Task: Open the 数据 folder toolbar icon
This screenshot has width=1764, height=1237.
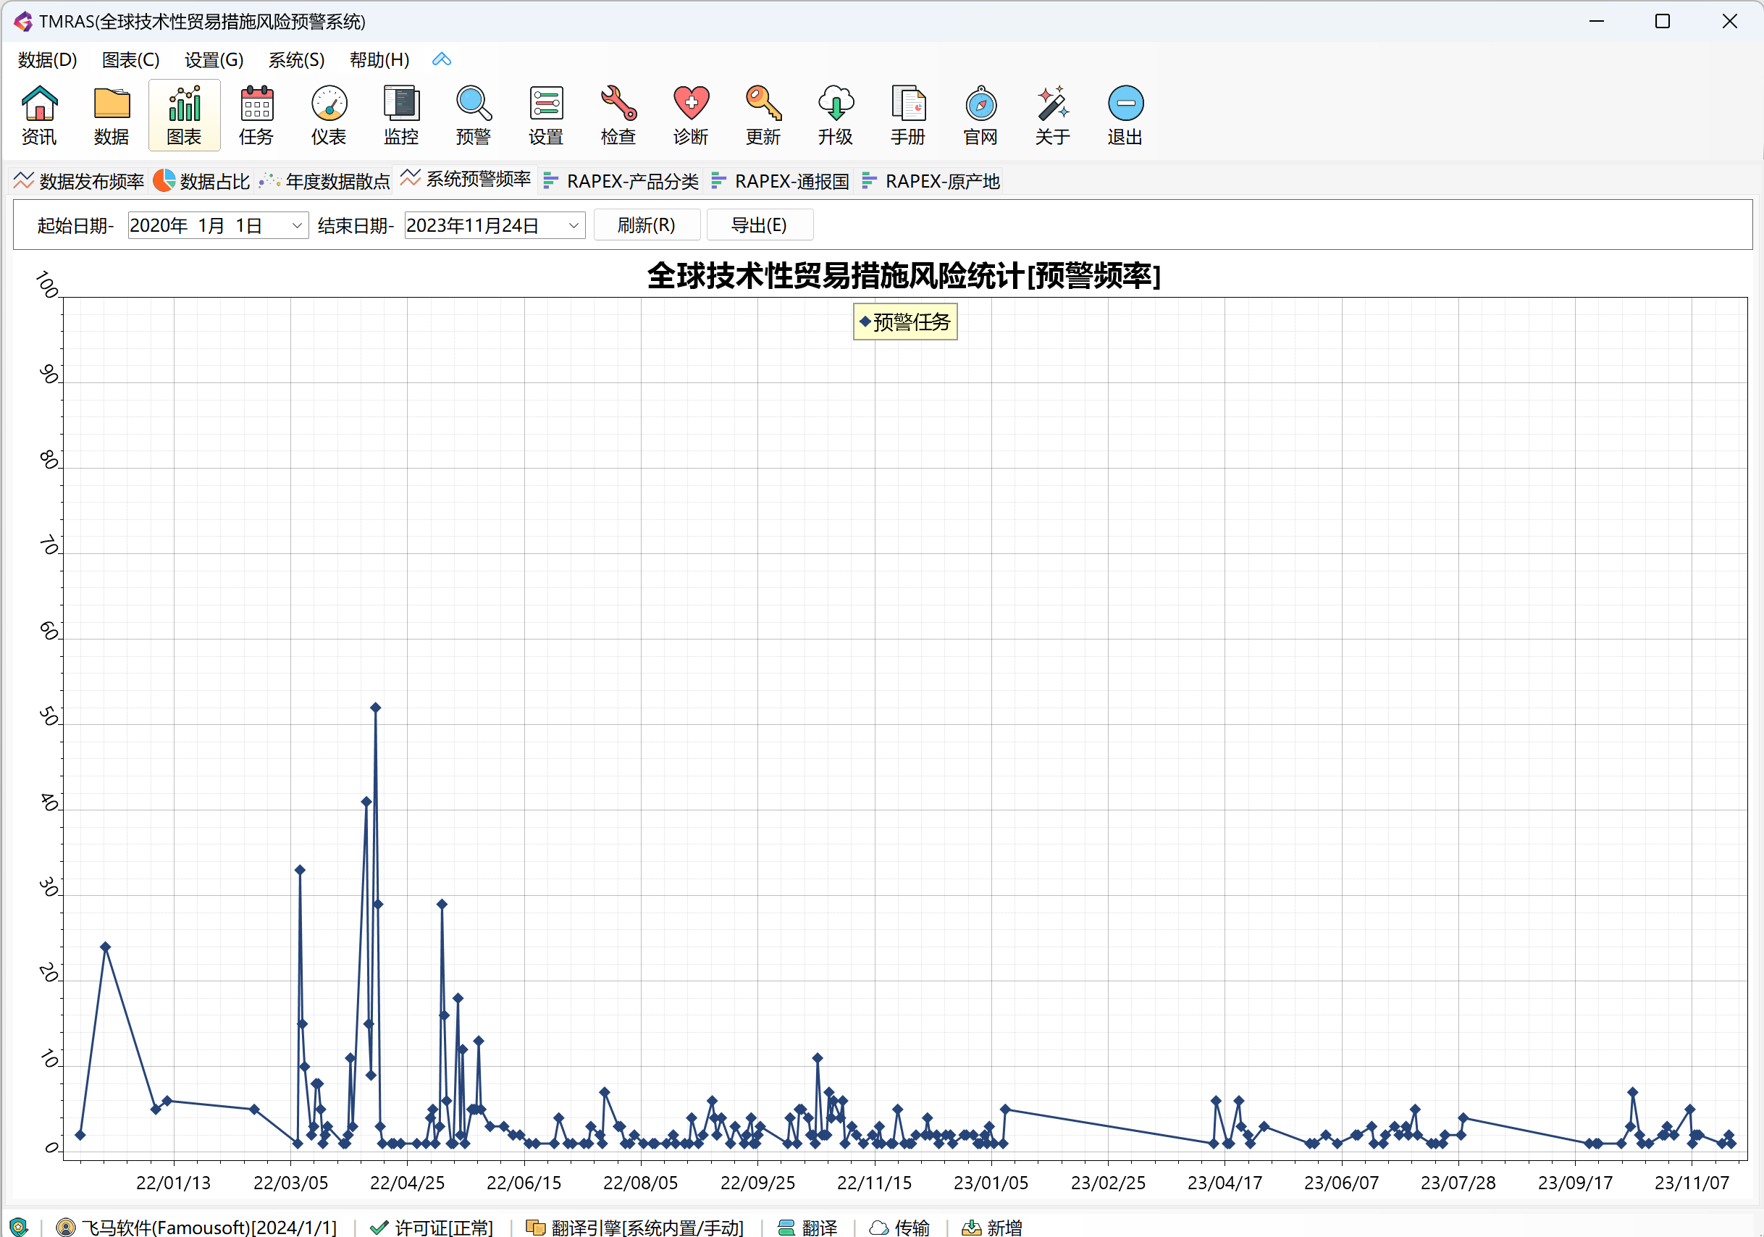Action: click(x=112, y=115)
